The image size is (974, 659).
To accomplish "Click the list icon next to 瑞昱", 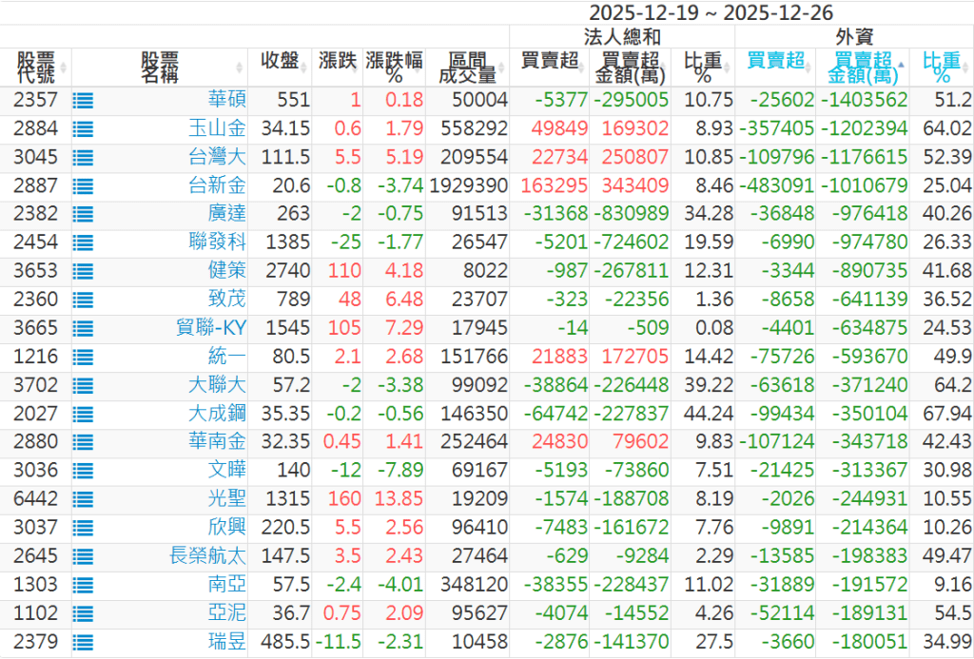I will [83, 642].
